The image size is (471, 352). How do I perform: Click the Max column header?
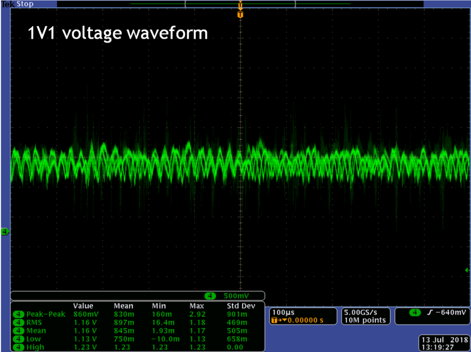coord(196,306)
